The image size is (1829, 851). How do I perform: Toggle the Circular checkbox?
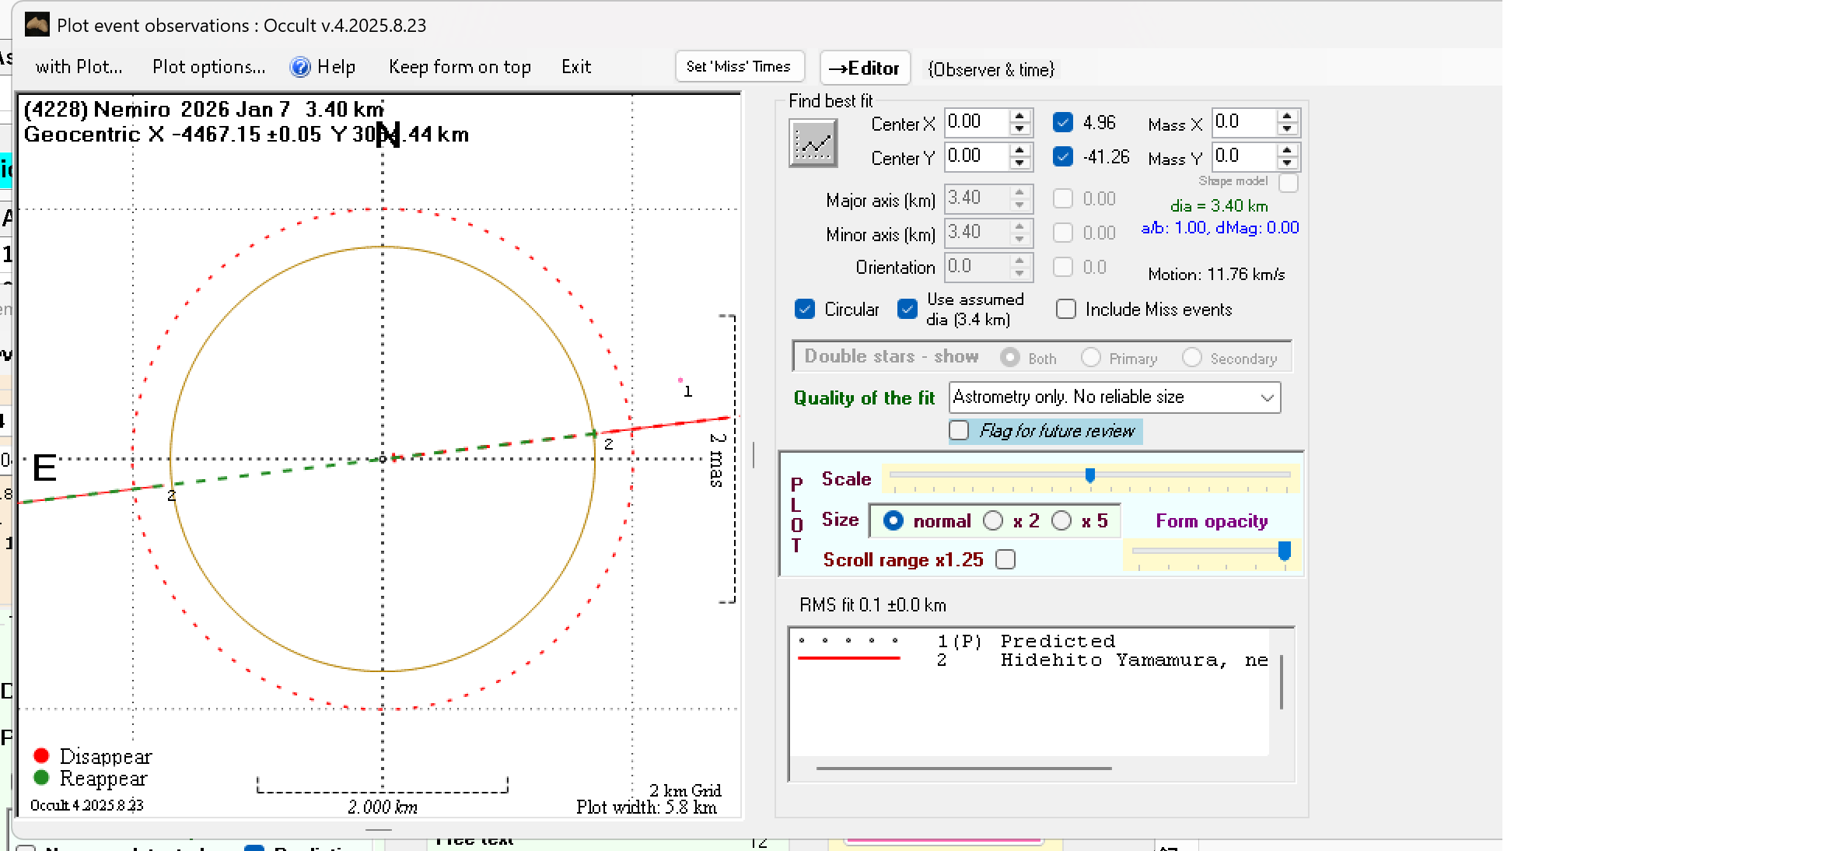[805, 310]
